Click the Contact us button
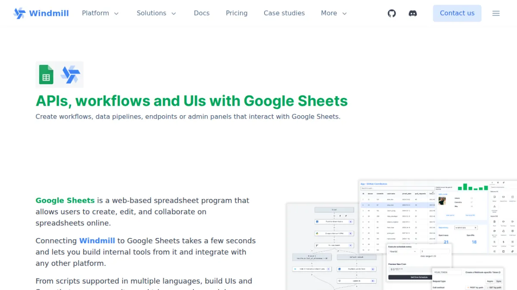Viewport: 517px width, 290px height. click(x=457, y=13)
